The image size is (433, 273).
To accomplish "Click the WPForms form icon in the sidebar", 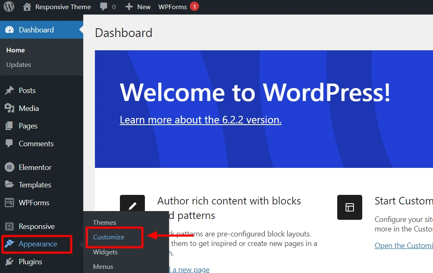I will [x=10, y=202].
